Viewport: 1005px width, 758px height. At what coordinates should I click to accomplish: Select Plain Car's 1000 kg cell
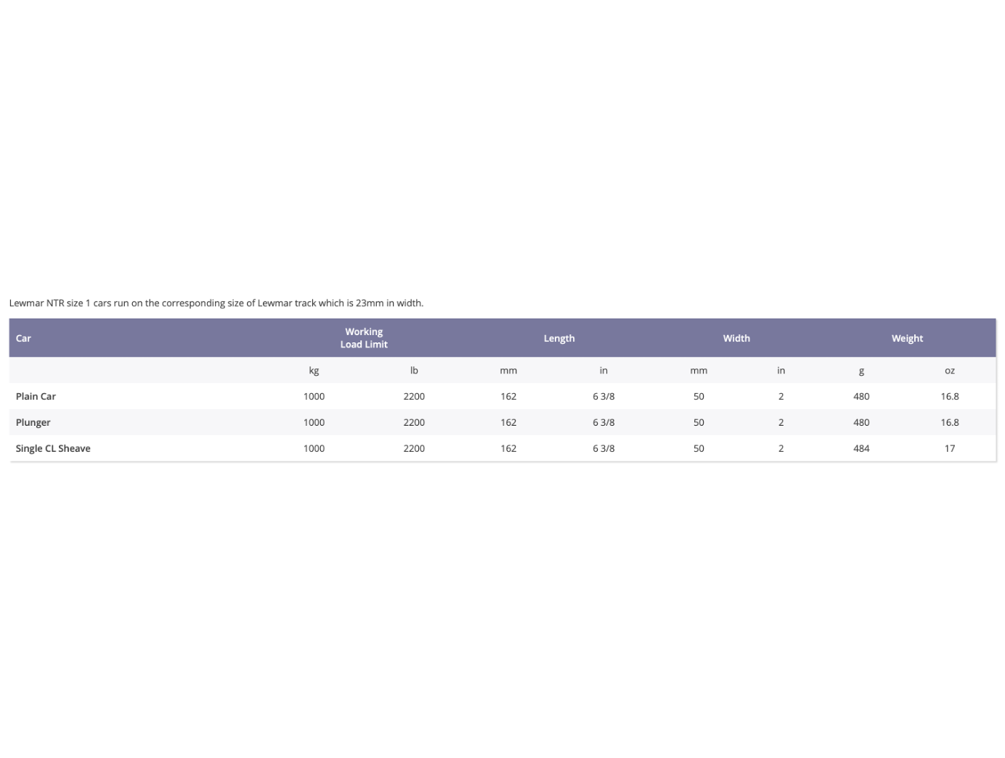pos(314,396)
